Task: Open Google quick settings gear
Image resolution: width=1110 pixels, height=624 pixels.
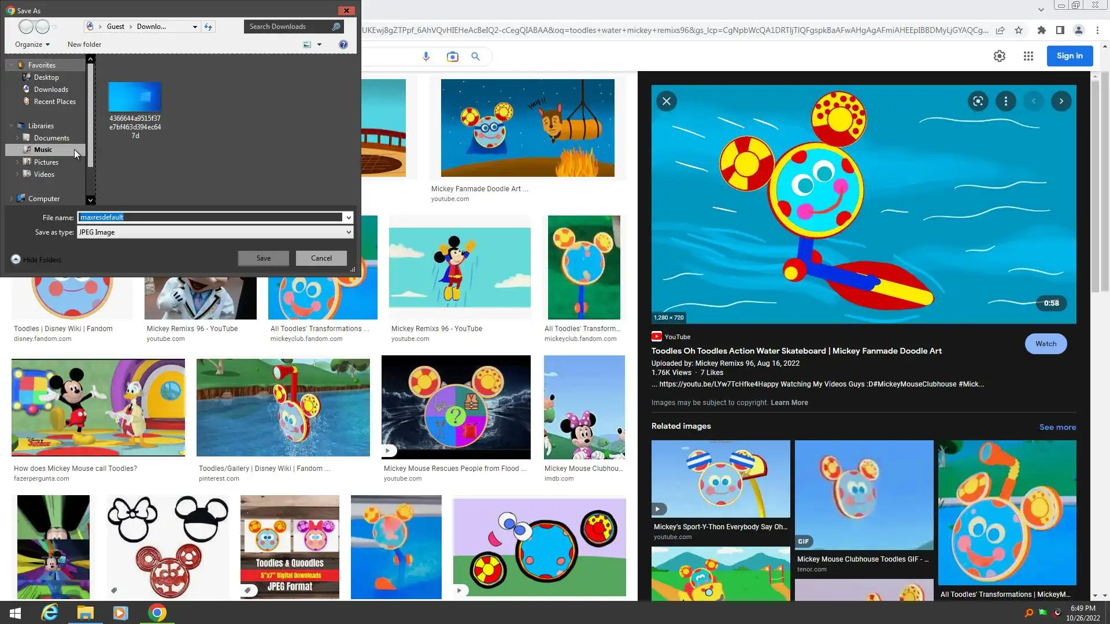Action: (x=999, y=56)
